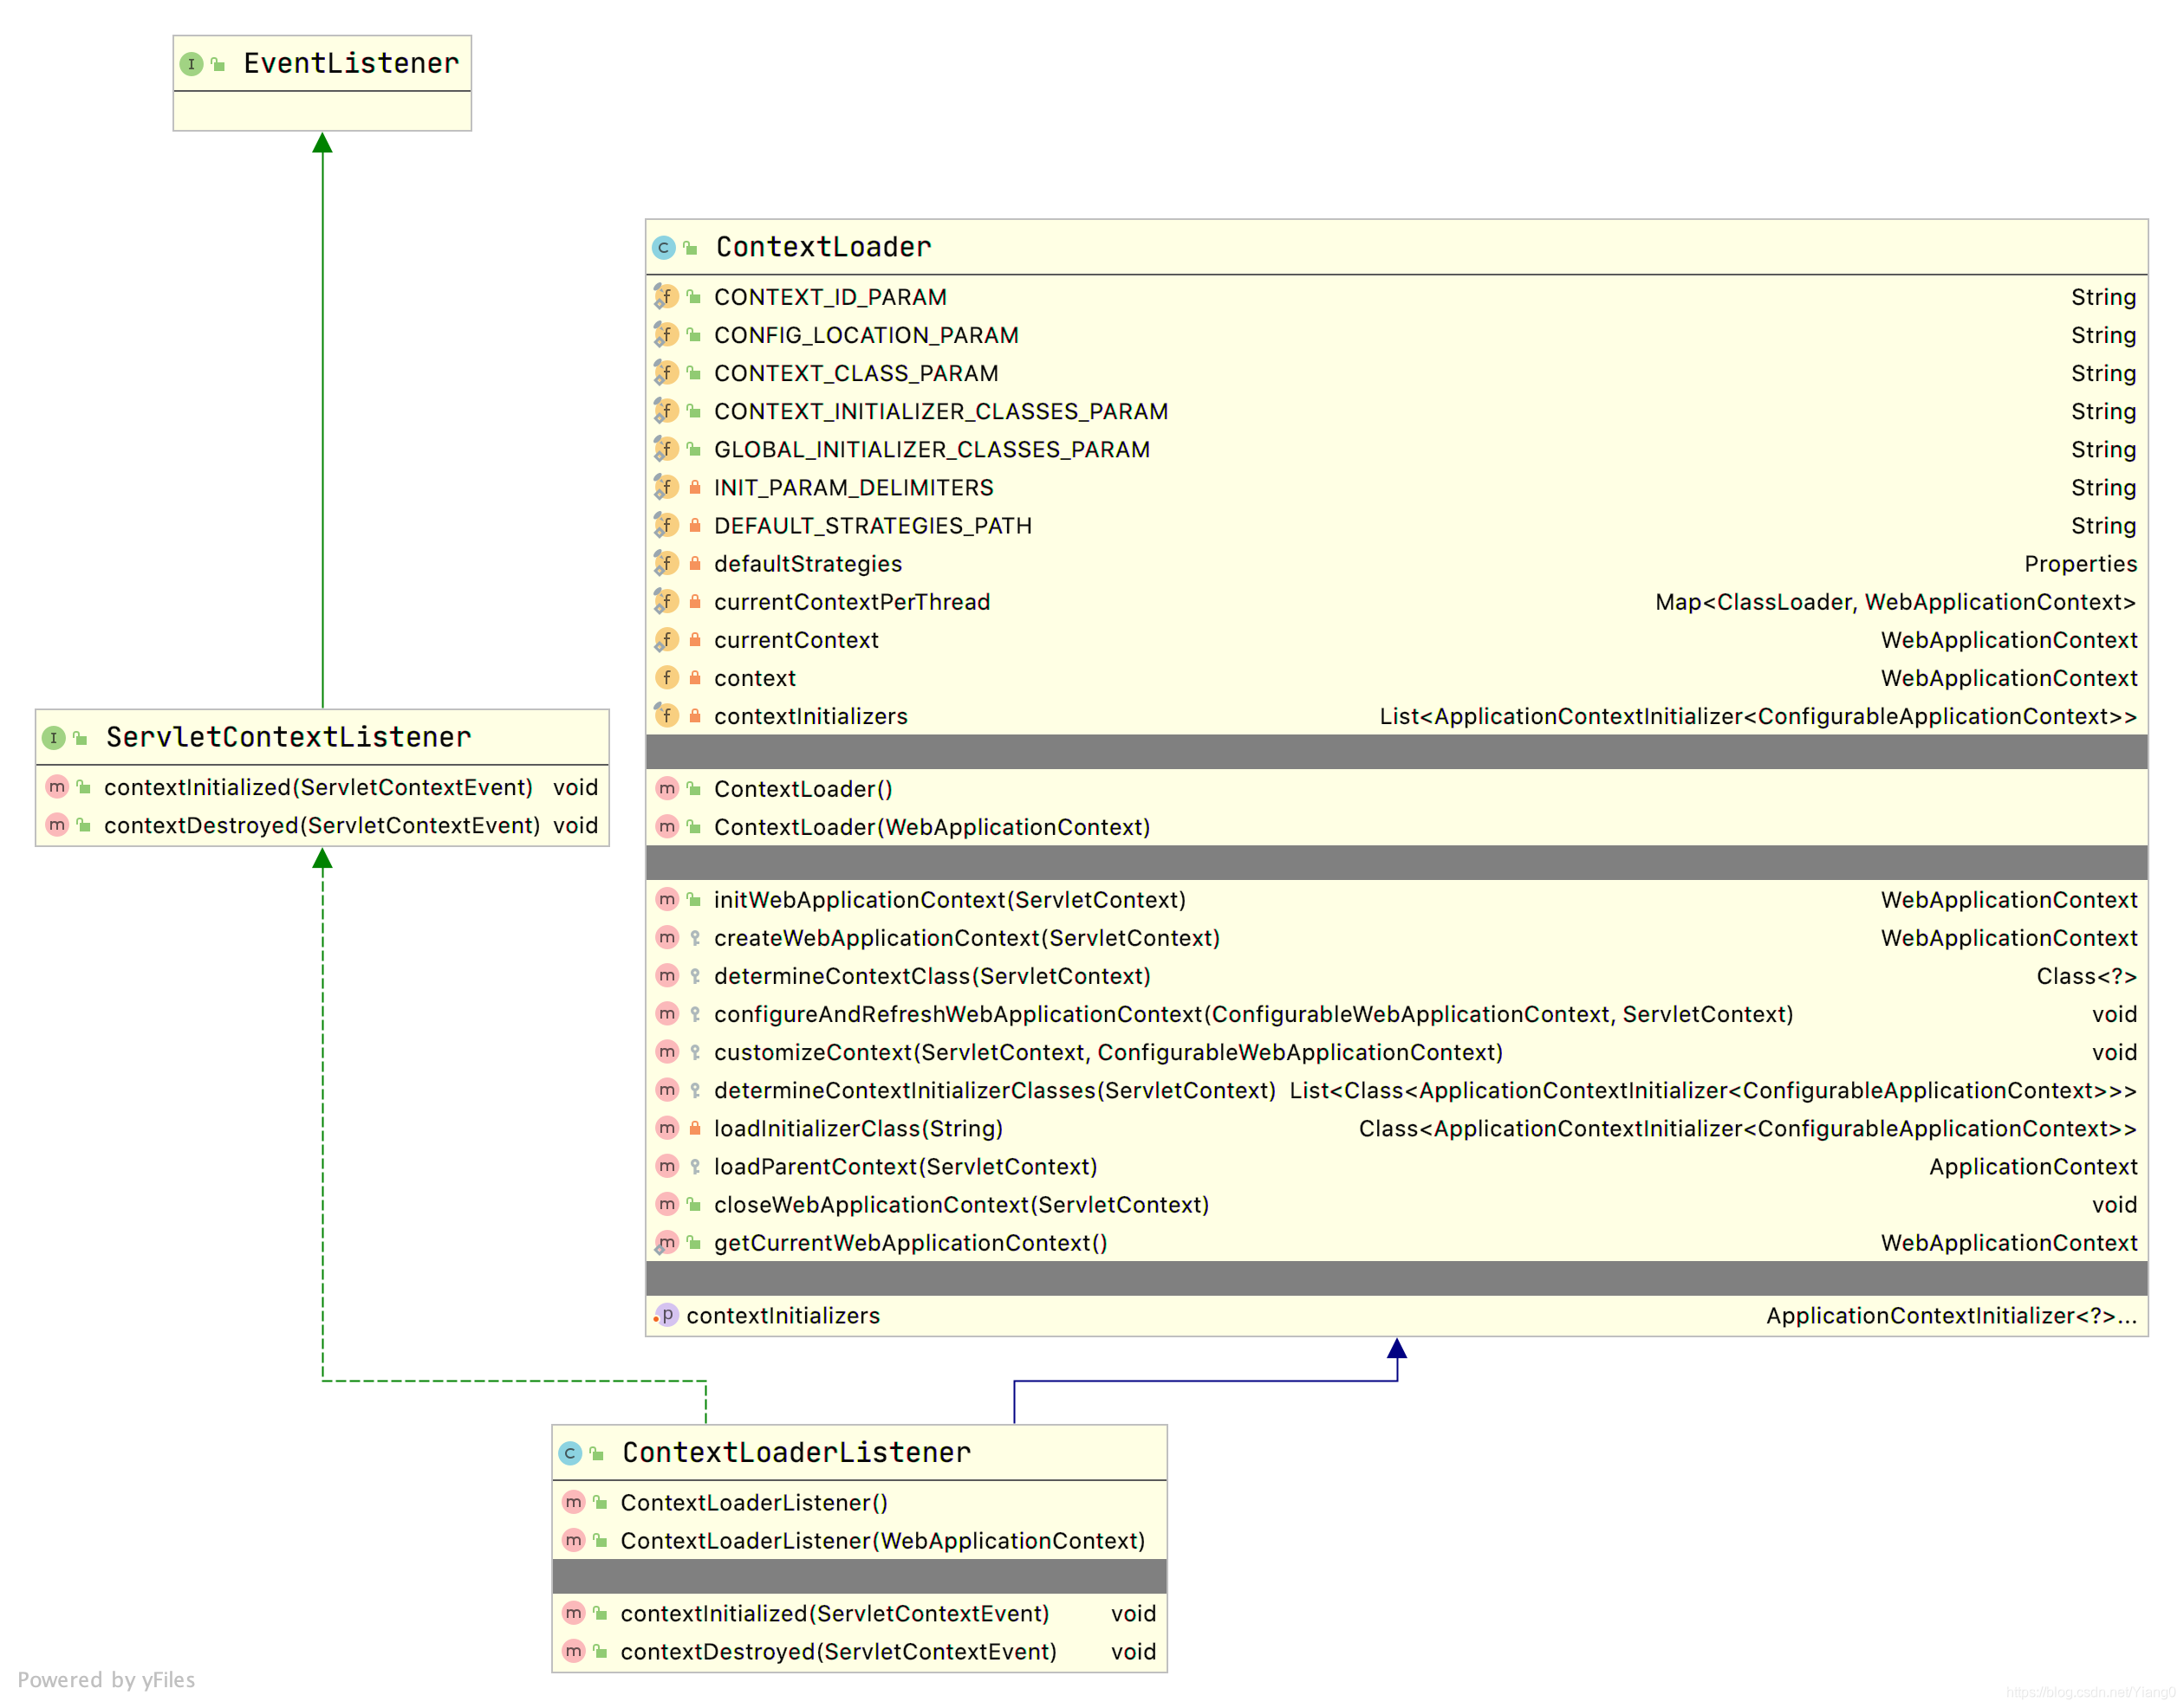Select closeWebApplicationContext(ServletContext) method
This screenshot has width=2184, height=1708.
(x=960, y=1204)
